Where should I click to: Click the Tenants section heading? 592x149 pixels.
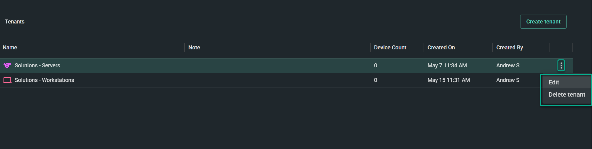click(15, 22)
